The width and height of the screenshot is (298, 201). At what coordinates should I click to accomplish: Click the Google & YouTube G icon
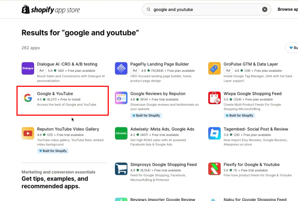point(28,98)
